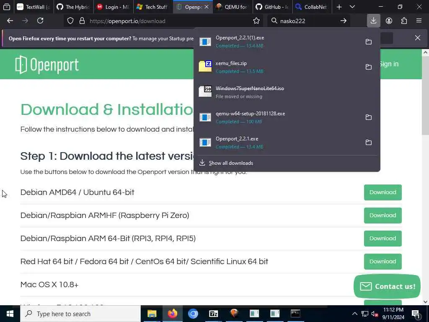This screenshot has width=429, height=322.
Task: Close the Openport tab
Action: point(207,7)
